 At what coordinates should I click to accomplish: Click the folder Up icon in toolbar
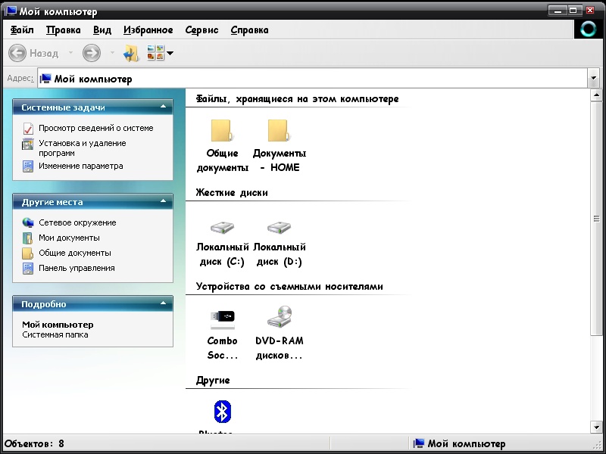(x=131, y=53)
